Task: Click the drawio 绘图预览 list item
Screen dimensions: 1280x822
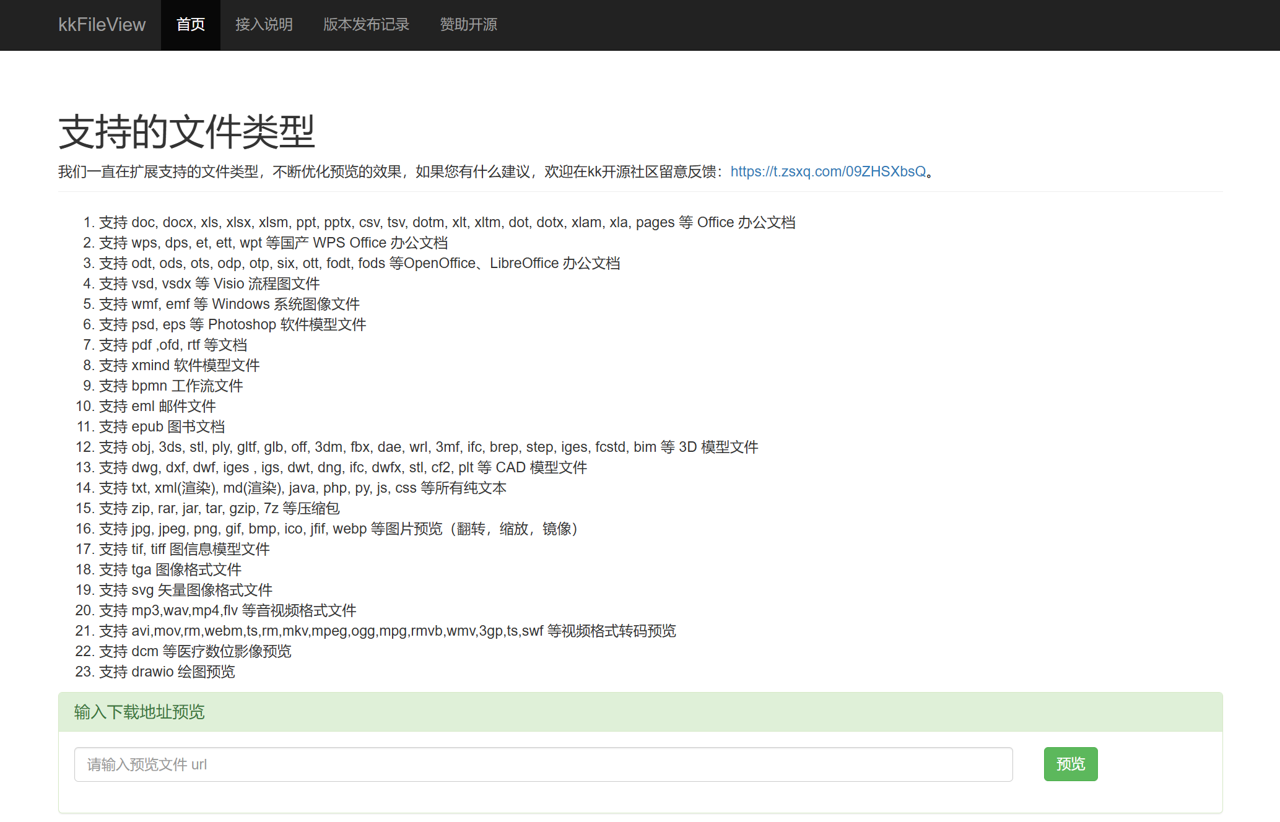Action: click(x=167, y=672)
